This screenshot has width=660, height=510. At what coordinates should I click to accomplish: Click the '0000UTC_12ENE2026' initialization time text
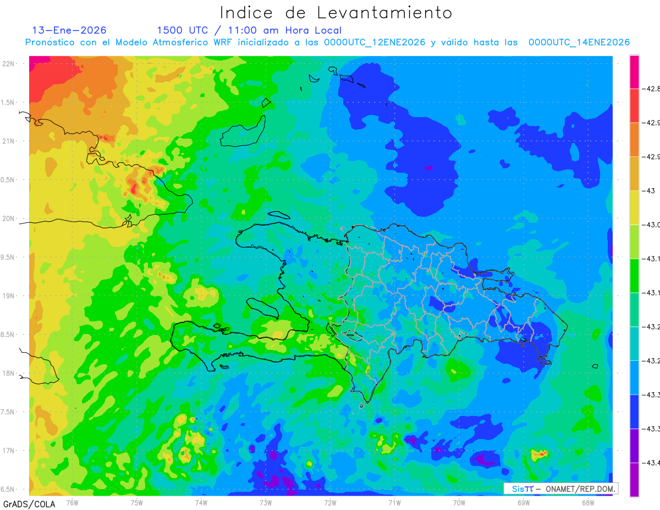pyautogui.click(x=375, y=42)
